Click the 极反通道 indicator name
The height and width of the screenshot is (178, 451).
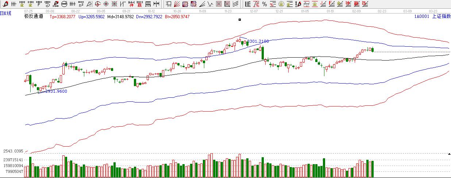click(34, 16)
